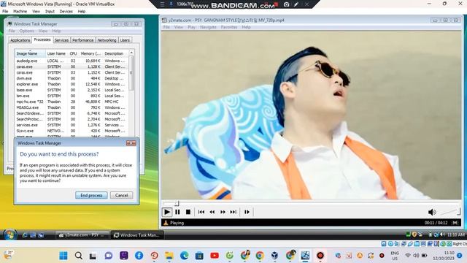
Task: Click the media player volume slider
Action: pos(450,212)
